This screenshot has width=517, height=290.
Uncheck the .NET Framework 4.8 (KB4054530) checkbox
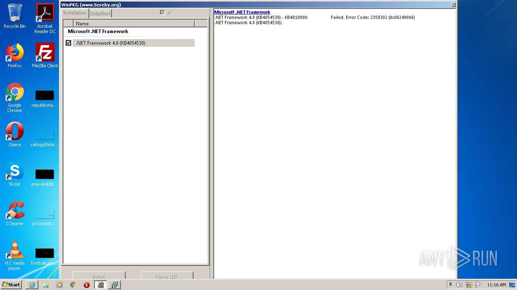pyautogui.click(x=68, y=43)
